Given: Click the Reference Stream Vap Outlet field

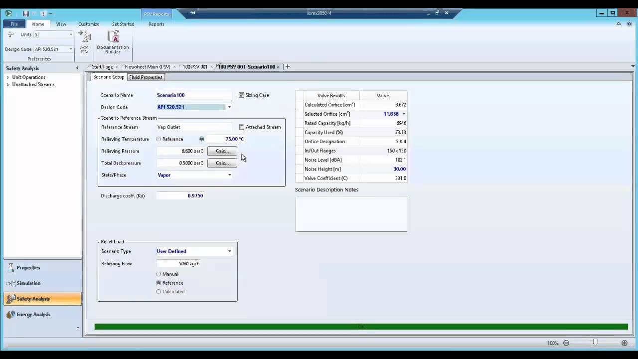Looking at the screenshot, I should tap(194, 127).
